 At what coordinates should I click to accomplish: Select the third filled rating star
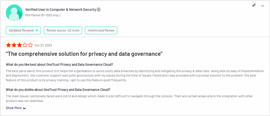19,45
